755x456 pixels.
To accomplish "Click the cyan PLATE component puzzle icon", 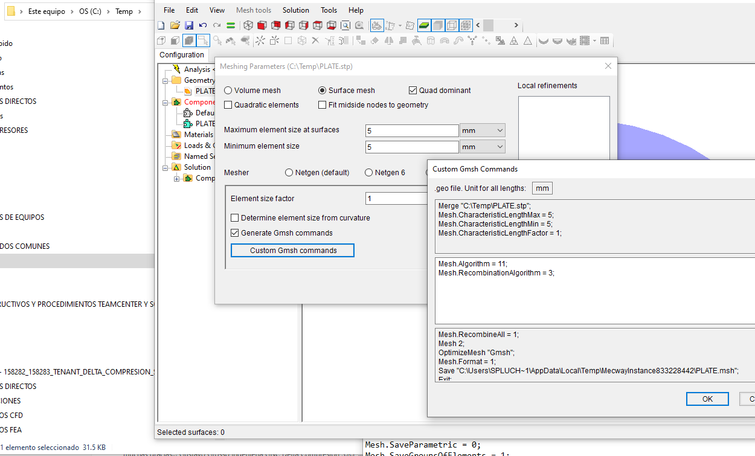I will pyautogui.click(x=188, y=123).
